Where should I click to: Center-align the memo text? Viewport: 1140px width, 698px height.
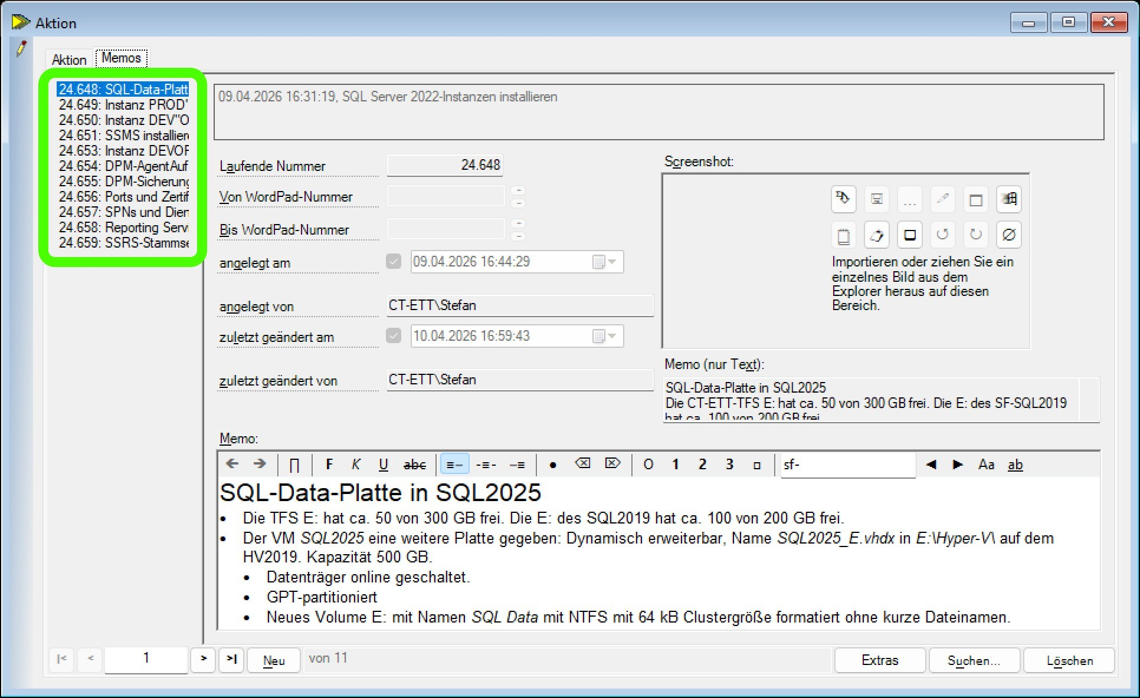[486, 465]
